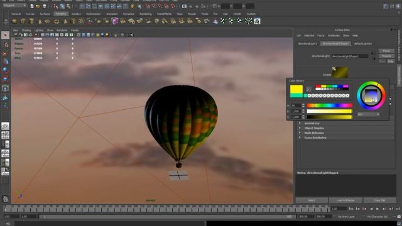The width and height of the screenshot is (402, 226).
Task: Open the directionalLight1 tab
Action: 307,43
